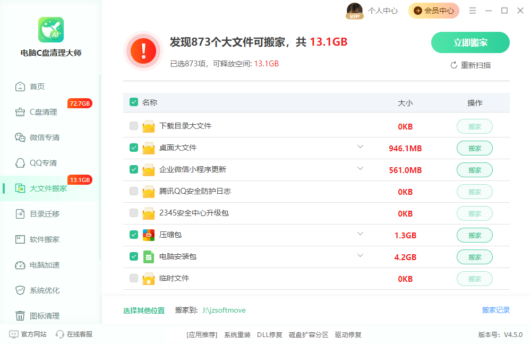Expand the 桌面大文件 row chevron

tap(361, 146)
